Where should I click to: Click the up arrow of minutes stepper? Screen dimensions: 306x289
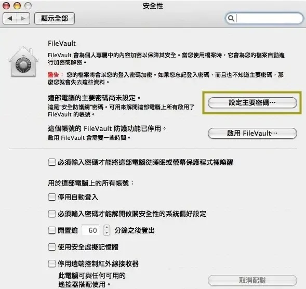[107, 228]
